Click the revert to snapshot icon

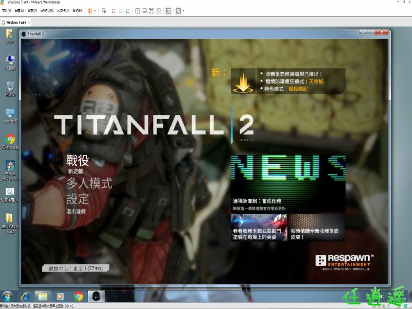coord(121,11)
